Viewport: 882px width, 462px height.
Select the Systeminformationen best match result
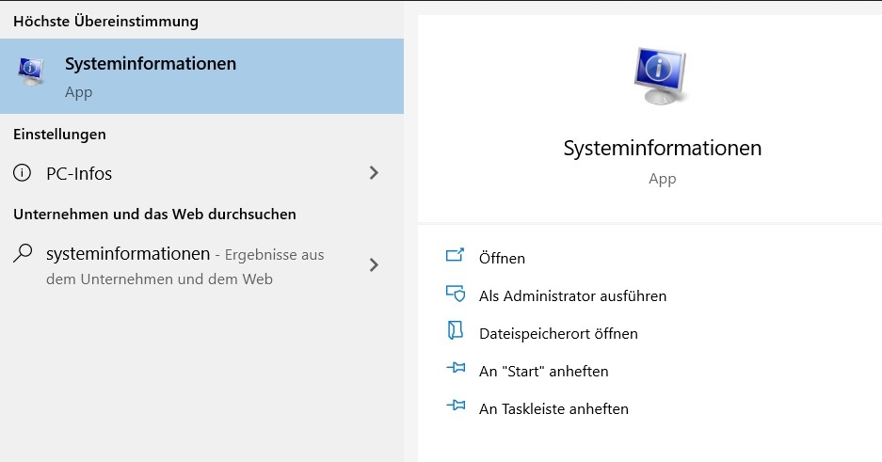pos(202,76)
